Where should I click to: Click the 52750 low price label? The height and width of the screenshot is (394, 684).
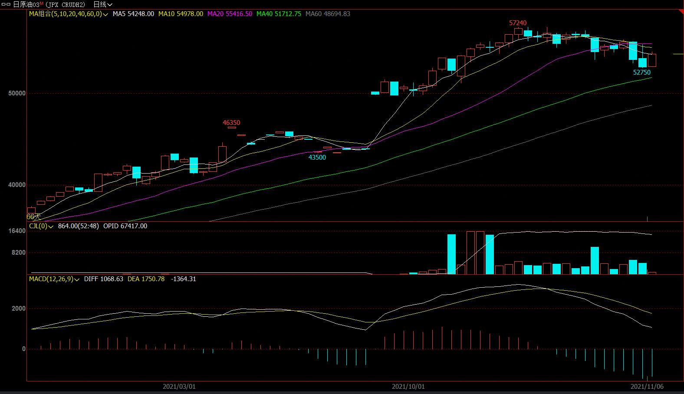coord(642,72)
